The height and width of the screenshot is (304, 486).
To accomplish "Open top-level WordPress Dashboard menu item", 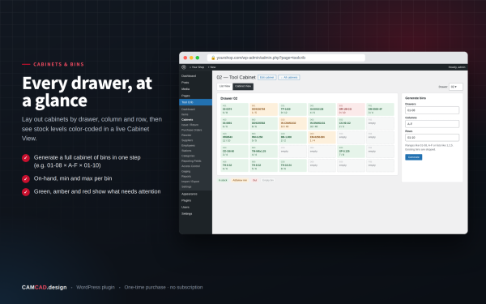I will (189, 76).
